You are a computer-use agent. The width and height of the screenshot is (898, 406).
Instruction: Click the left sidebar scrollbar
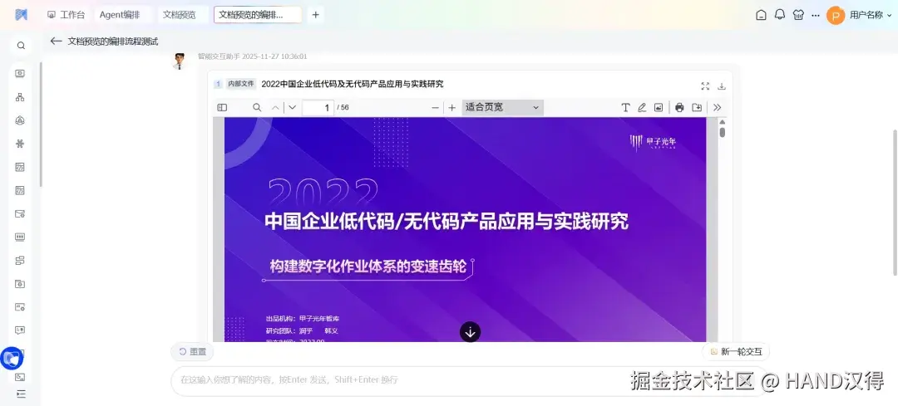point(41,124)
